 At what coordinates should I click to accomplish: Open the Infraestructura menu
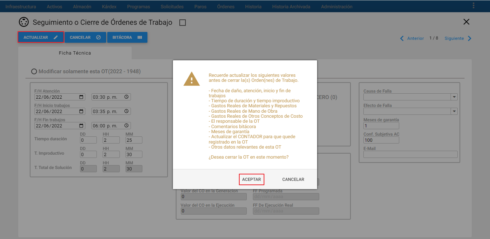21,6
